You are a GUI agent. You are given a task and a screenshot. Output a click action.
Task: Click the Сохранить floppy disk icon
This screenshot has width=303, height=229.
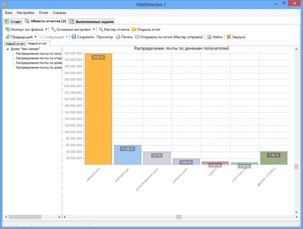tap(74, 37)
